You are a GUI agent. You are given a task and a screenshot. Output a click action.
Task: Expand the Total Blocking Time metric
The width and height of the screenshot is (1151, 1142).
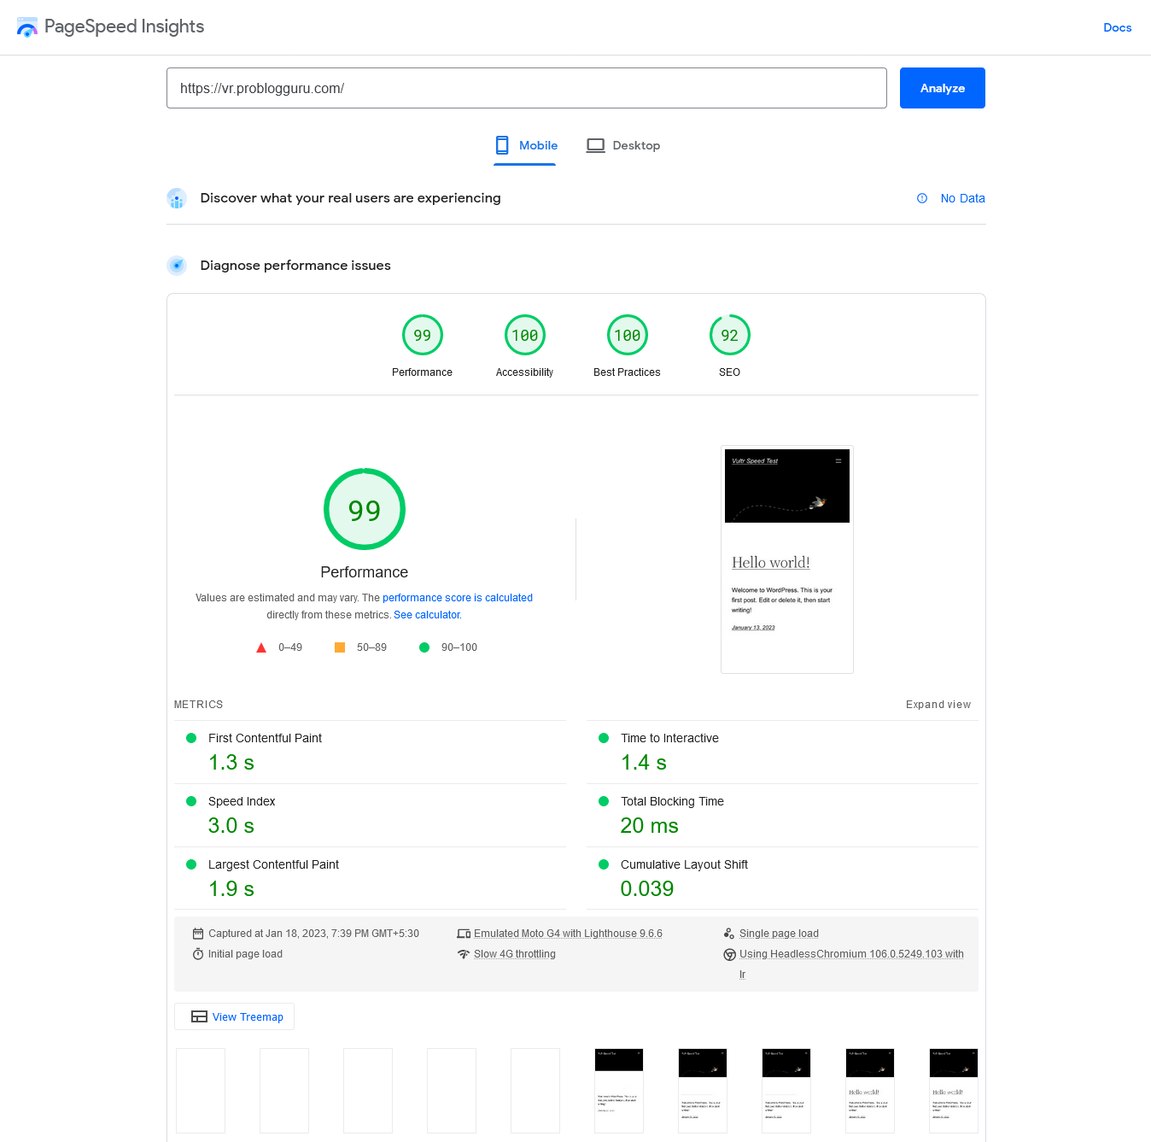[x=672, y=801]
